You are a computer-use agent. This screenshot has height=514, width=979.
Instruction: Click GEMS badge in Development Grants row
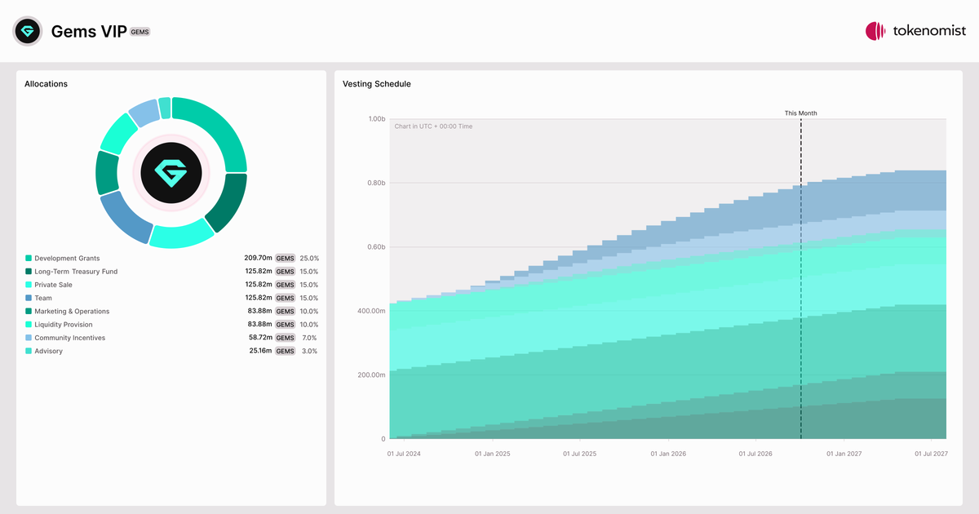[285, 258]
